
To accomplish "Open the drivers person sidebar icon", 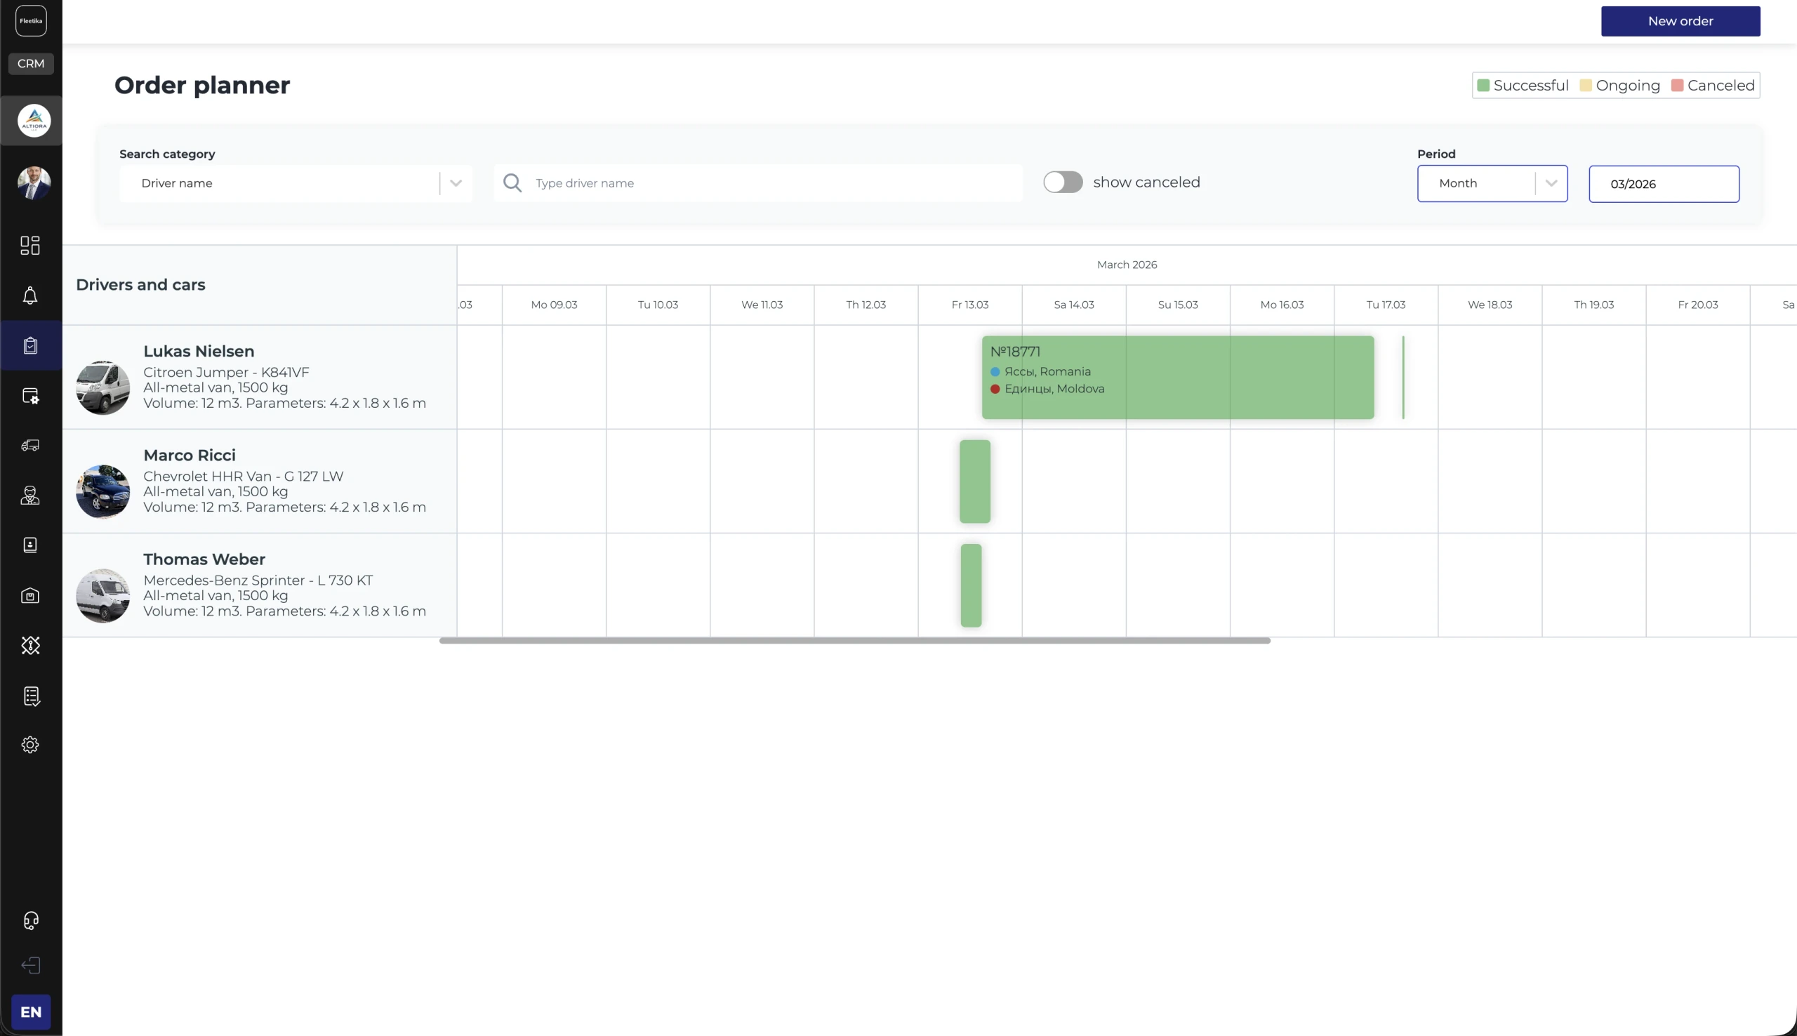I will point(30,496).
